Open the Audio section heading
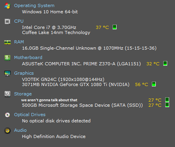The width and height of the screenshot is (175, 147). [20, 130]
